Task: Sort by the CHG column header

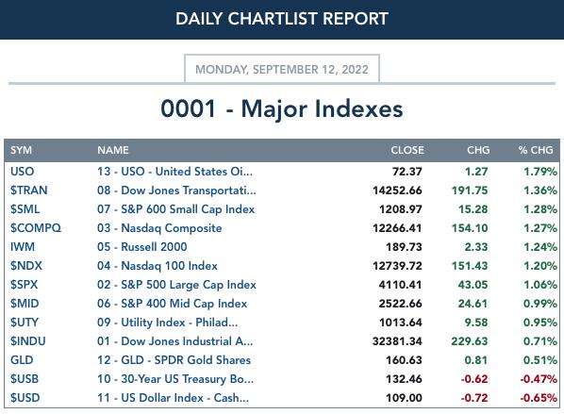Action: click(x=478, y=150)
